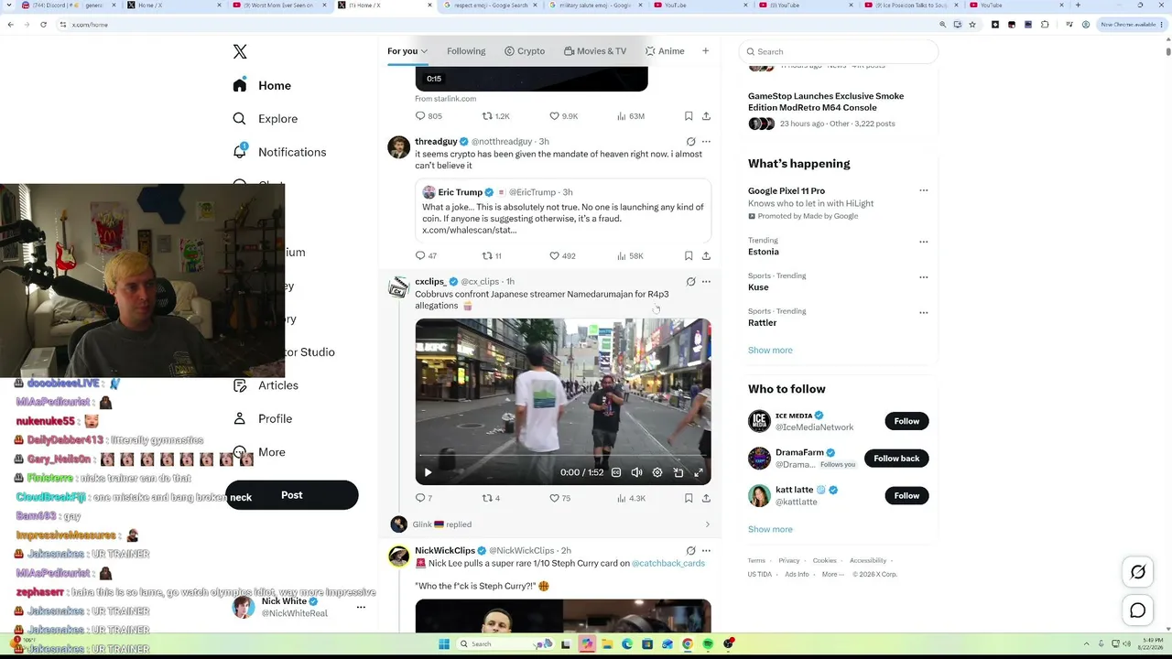1172x659 pixels.
Task: Open the Privacy footer link
Action: (x=788, y=561)
